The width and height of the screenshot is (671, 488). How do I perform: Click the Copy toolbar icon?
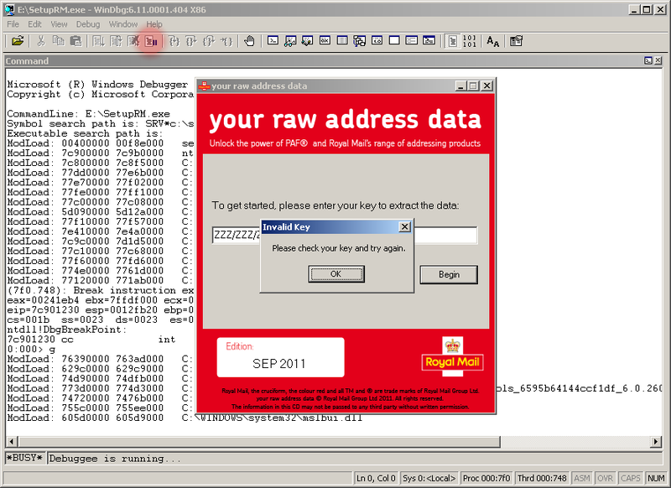coord(58,41)
